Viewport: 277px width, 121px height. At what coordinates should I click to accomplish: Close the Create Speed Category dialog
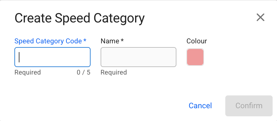pos(260,17)
